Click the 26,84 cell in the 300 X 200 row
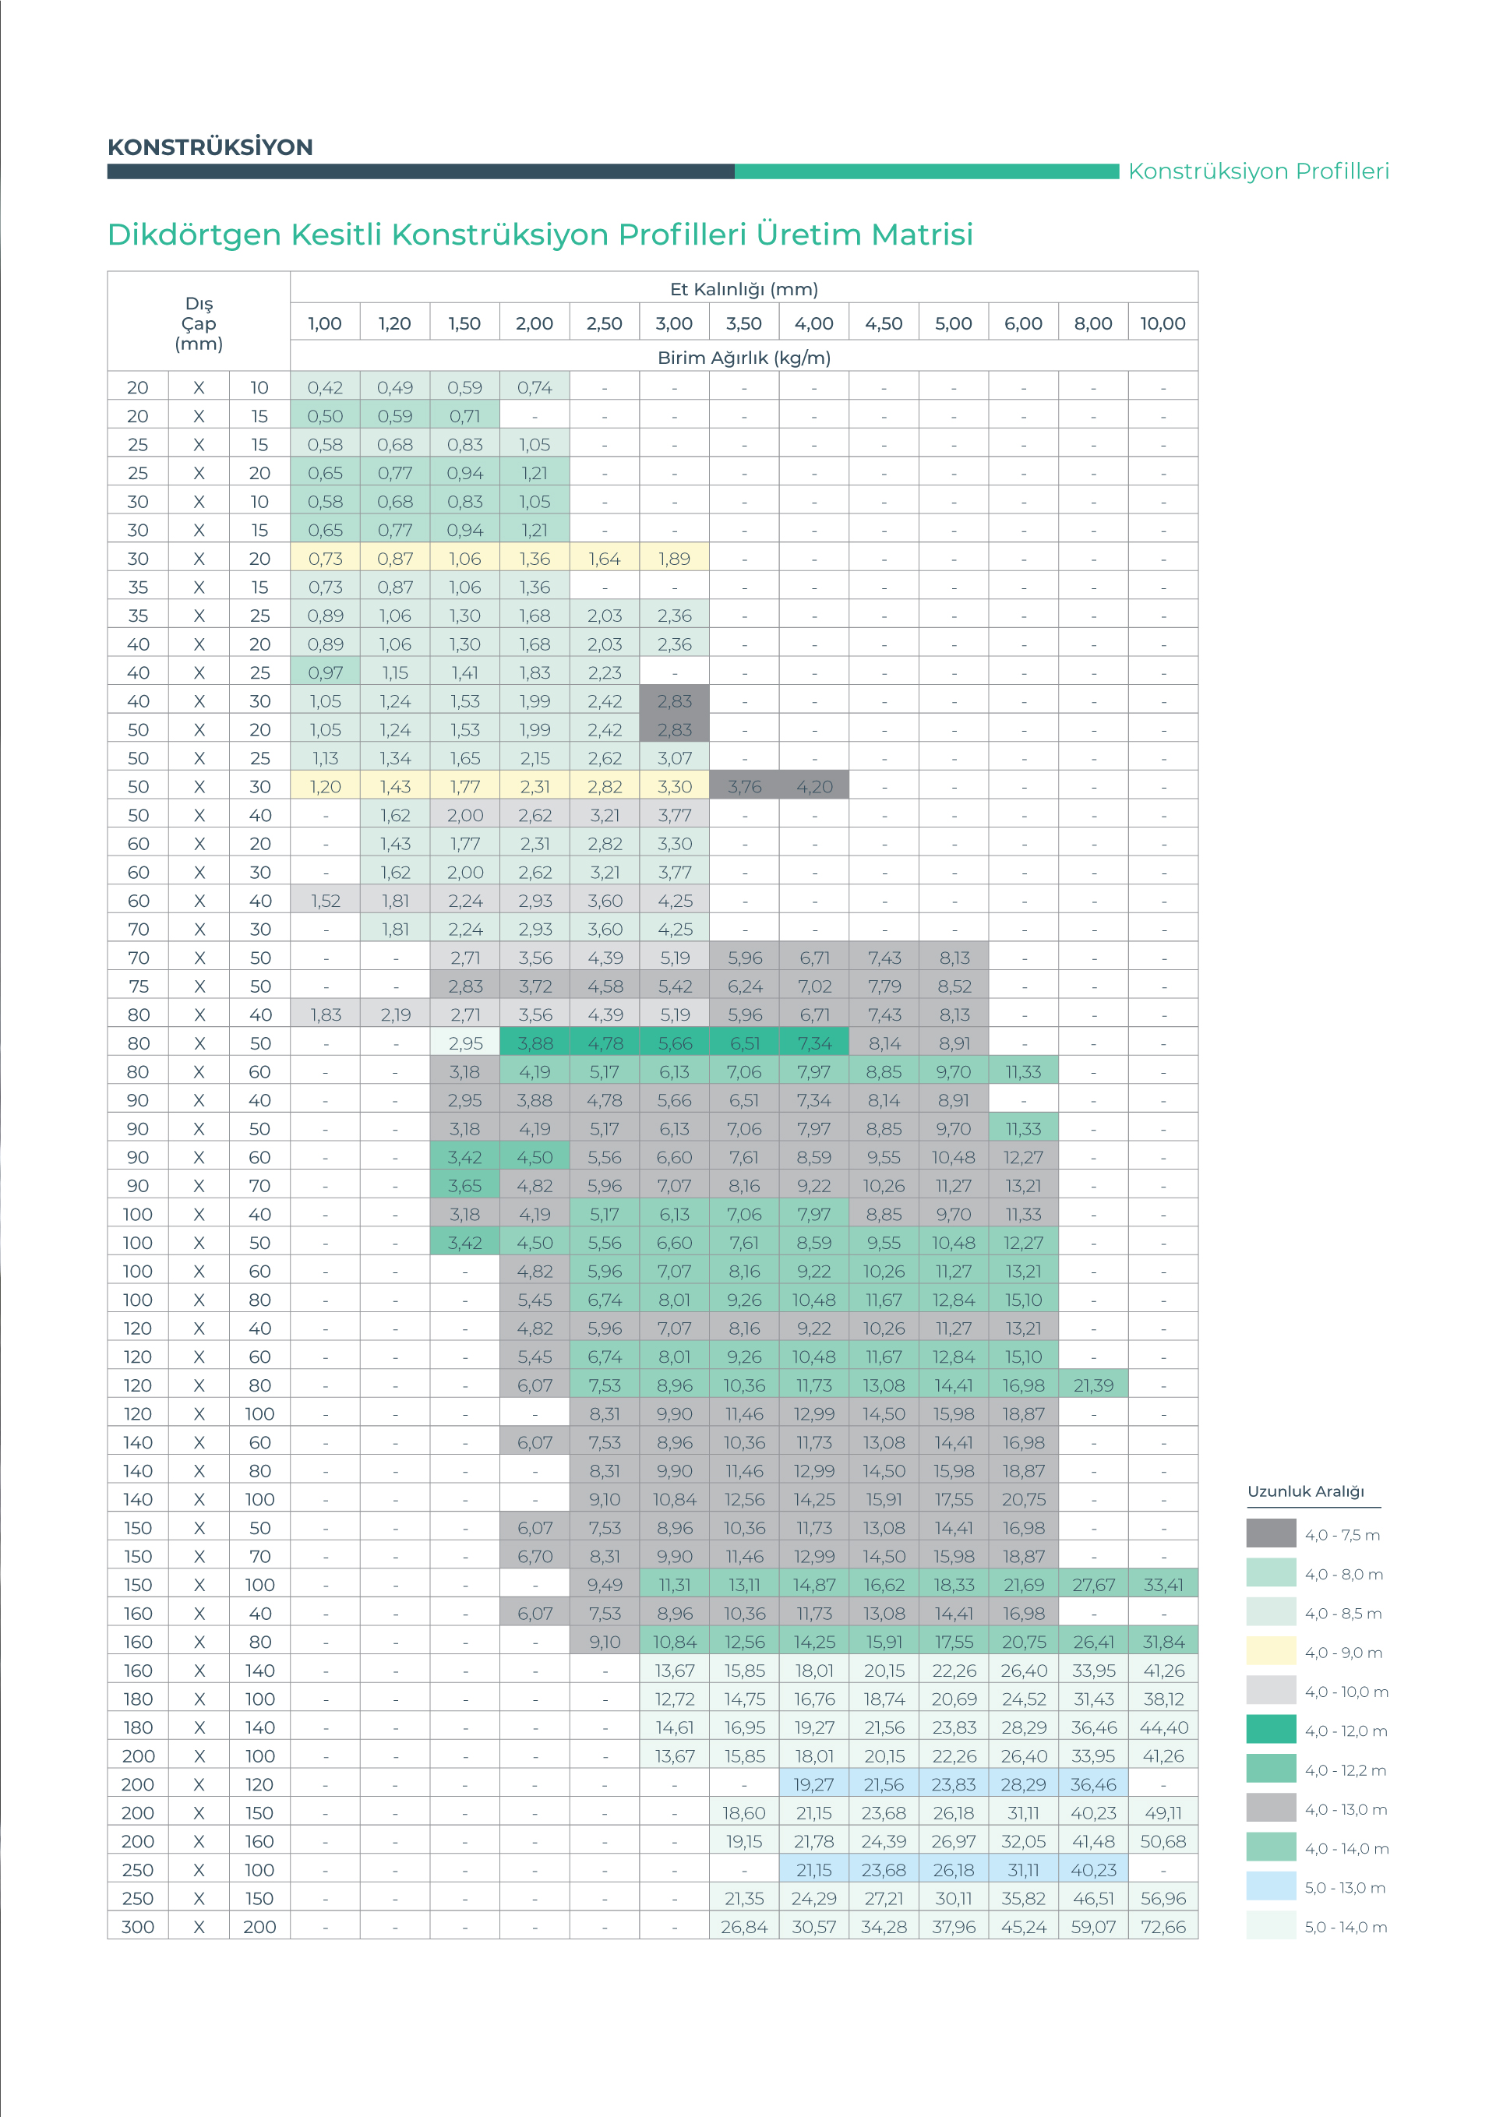The image size is (1496, 2117). tap(744, 1927)
